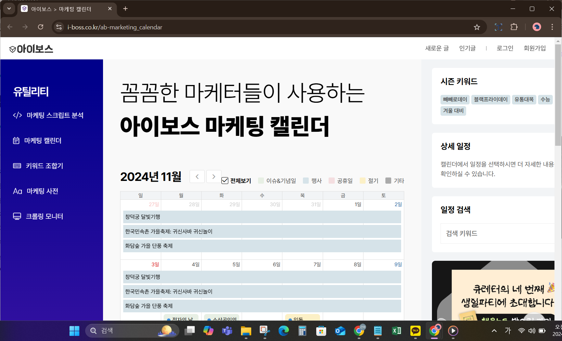Bookmark this page with the star icon
This screenshot has height=341, width=562.
(x=477, y=27)
